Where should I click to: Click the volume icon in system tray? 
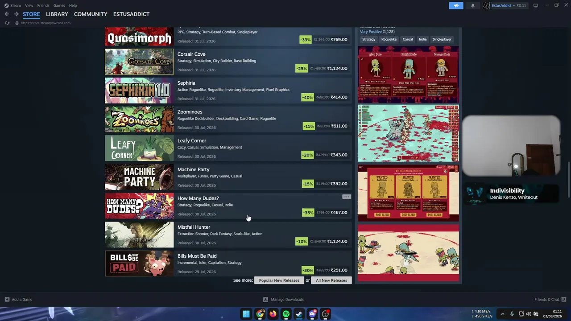529,314
